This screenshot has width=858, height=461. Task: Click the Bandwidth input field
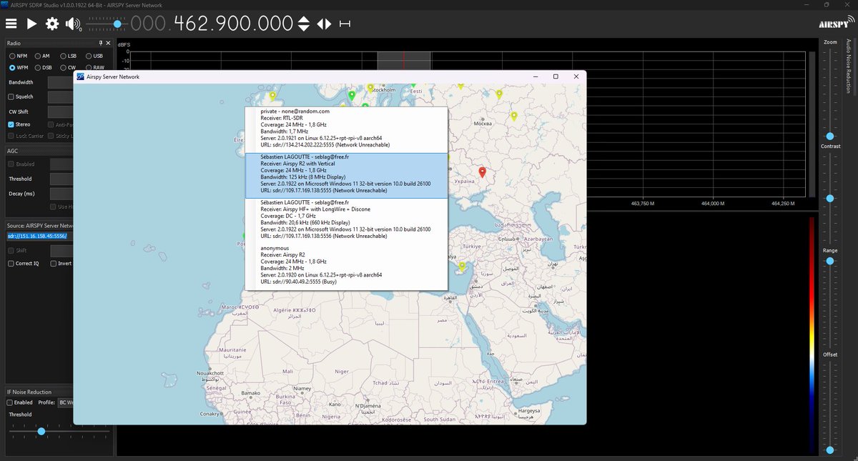coord(61,82)
